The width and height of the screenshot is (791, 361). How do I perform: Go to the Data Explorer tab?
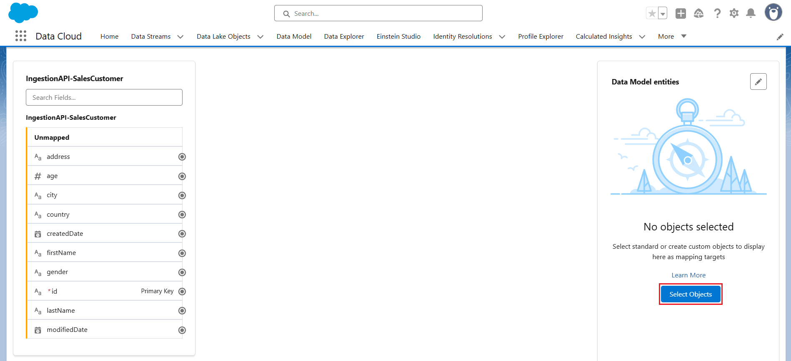pos(344,37)
